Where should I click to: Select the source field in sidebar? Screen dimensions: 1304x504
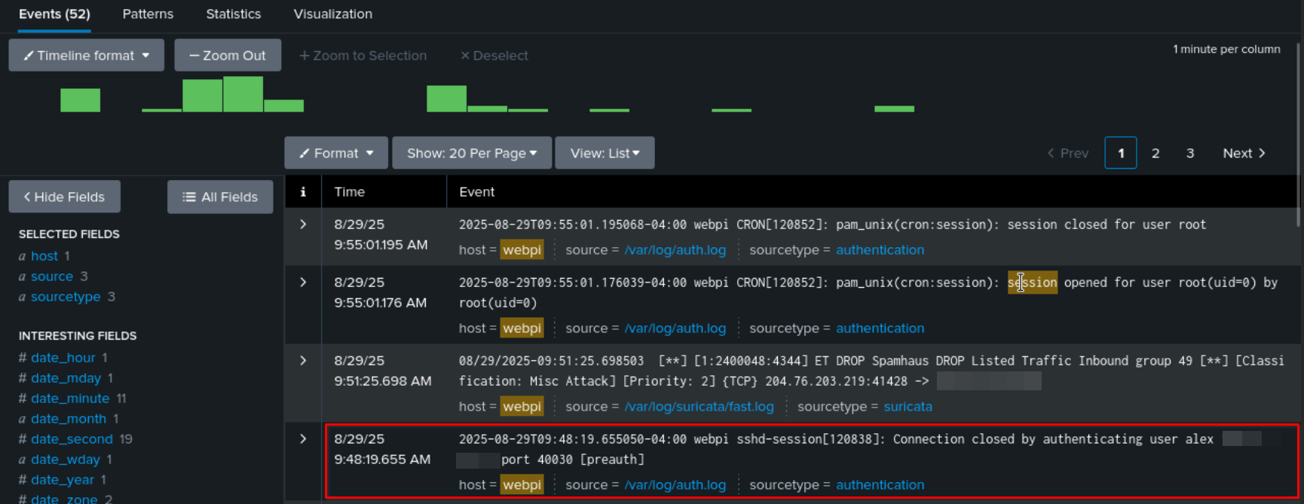(x=52, y=276)
